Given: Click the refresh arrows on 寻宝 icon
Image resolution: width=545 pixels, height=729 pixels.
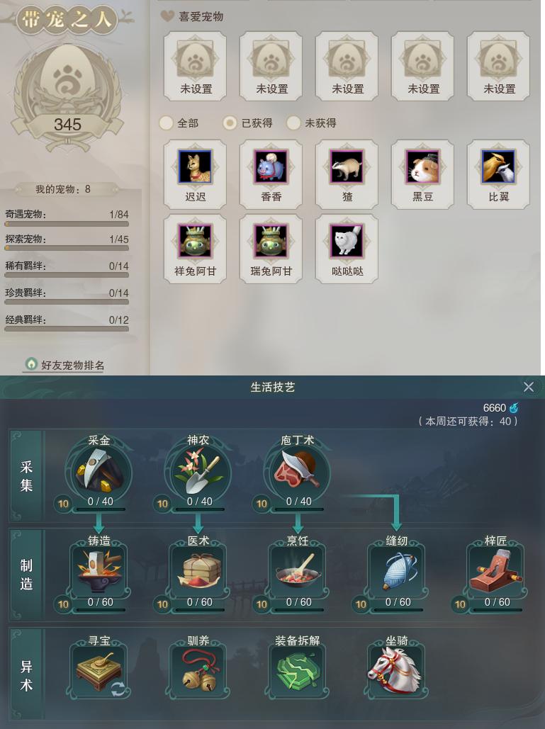Looking at the screenshot, I should coord(118,689).
